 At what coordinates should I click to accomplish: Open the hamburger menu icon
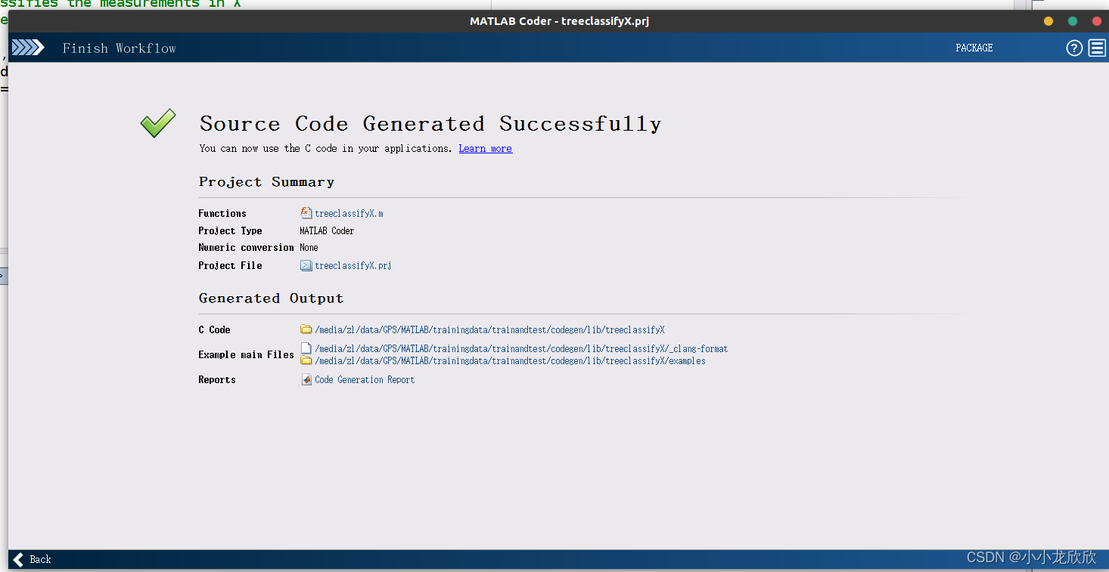point(1097,48)
